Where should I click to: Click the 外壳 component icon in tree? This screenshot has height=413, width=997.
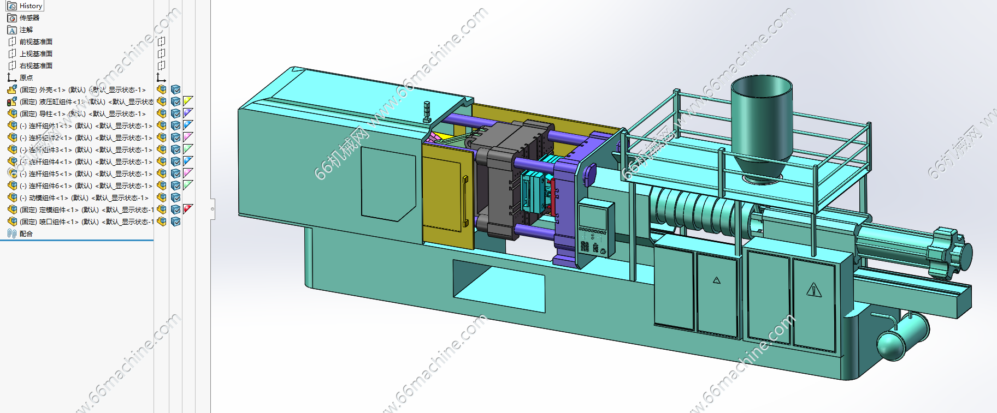click(12, 89)
